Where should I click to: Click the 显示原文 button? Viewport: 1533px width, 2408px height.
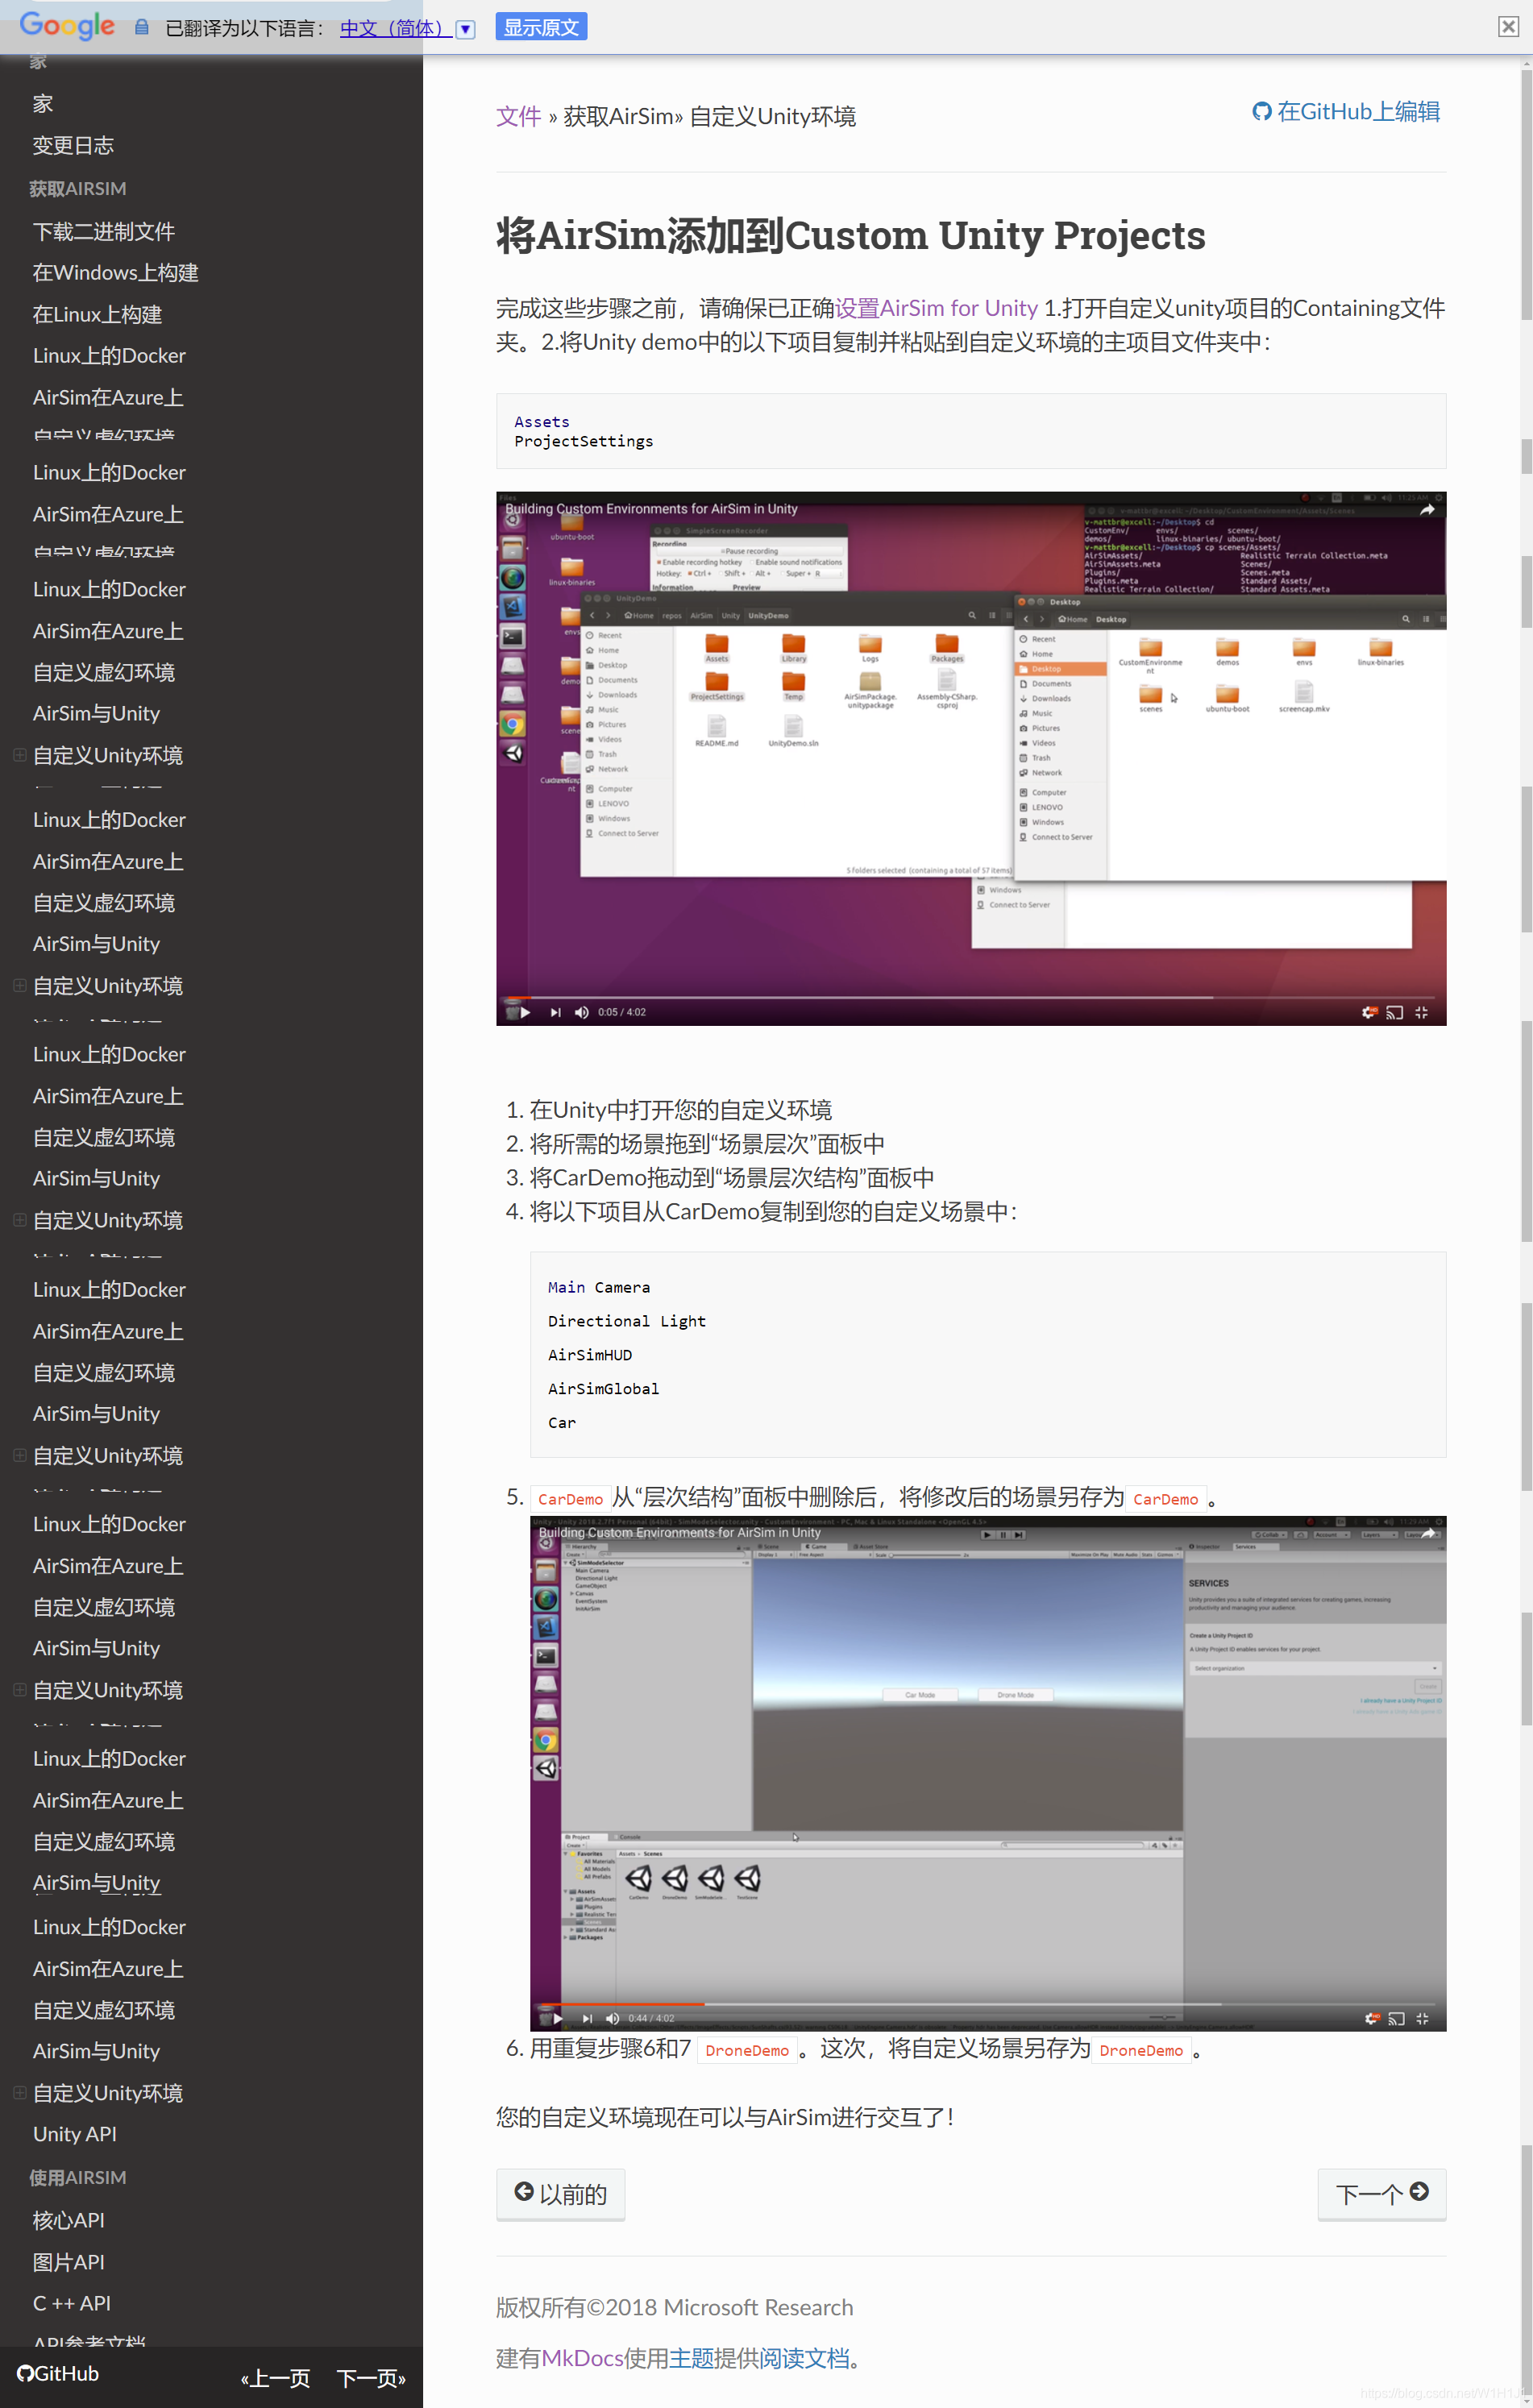[541, 27]
